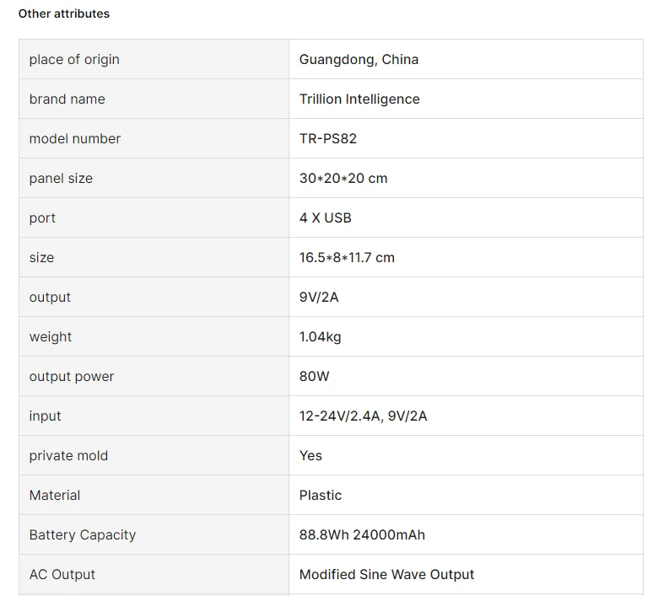Click the 'Modified Sine Wave Output' value
653x596 pixels.
tap(386, 574)
